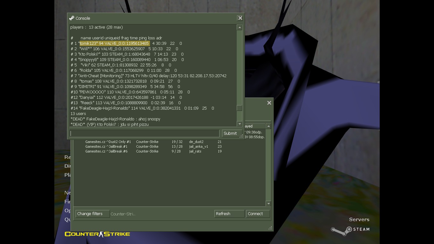
Task: Click the Steam icon in Console title bar
Action: (x=72, y=18)
